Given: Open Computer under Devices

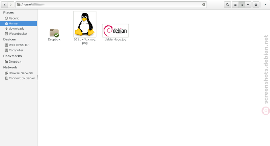Looking at the screenshot, I should tap(19, 50).
